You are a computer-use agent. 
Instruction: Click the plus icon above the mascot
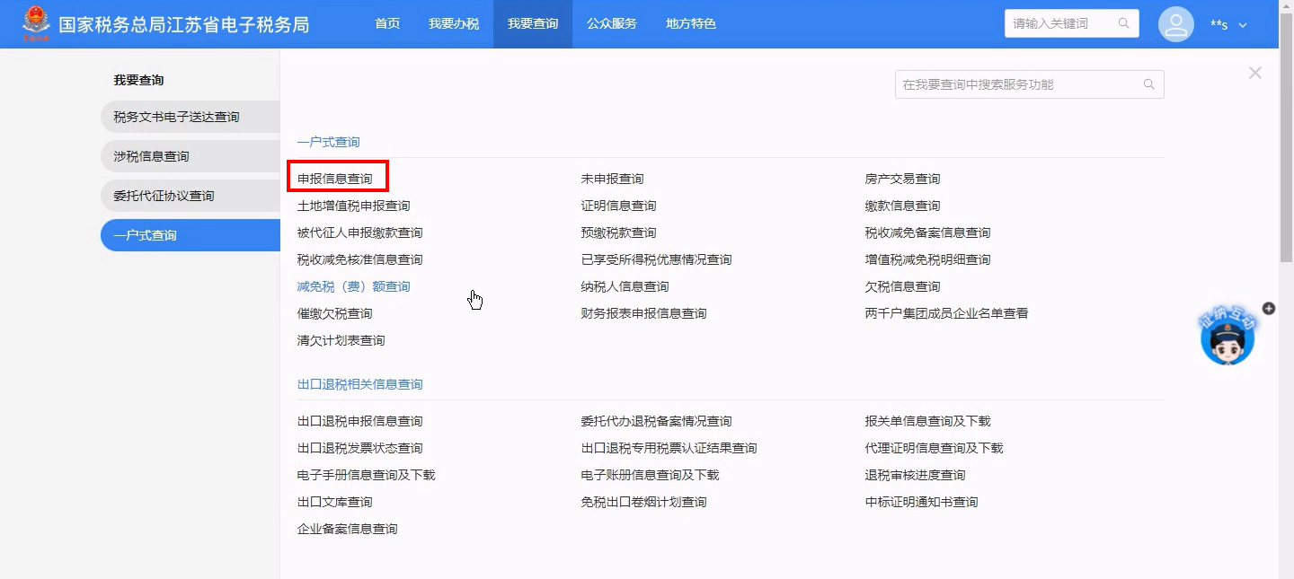(x=1268, y=308)
